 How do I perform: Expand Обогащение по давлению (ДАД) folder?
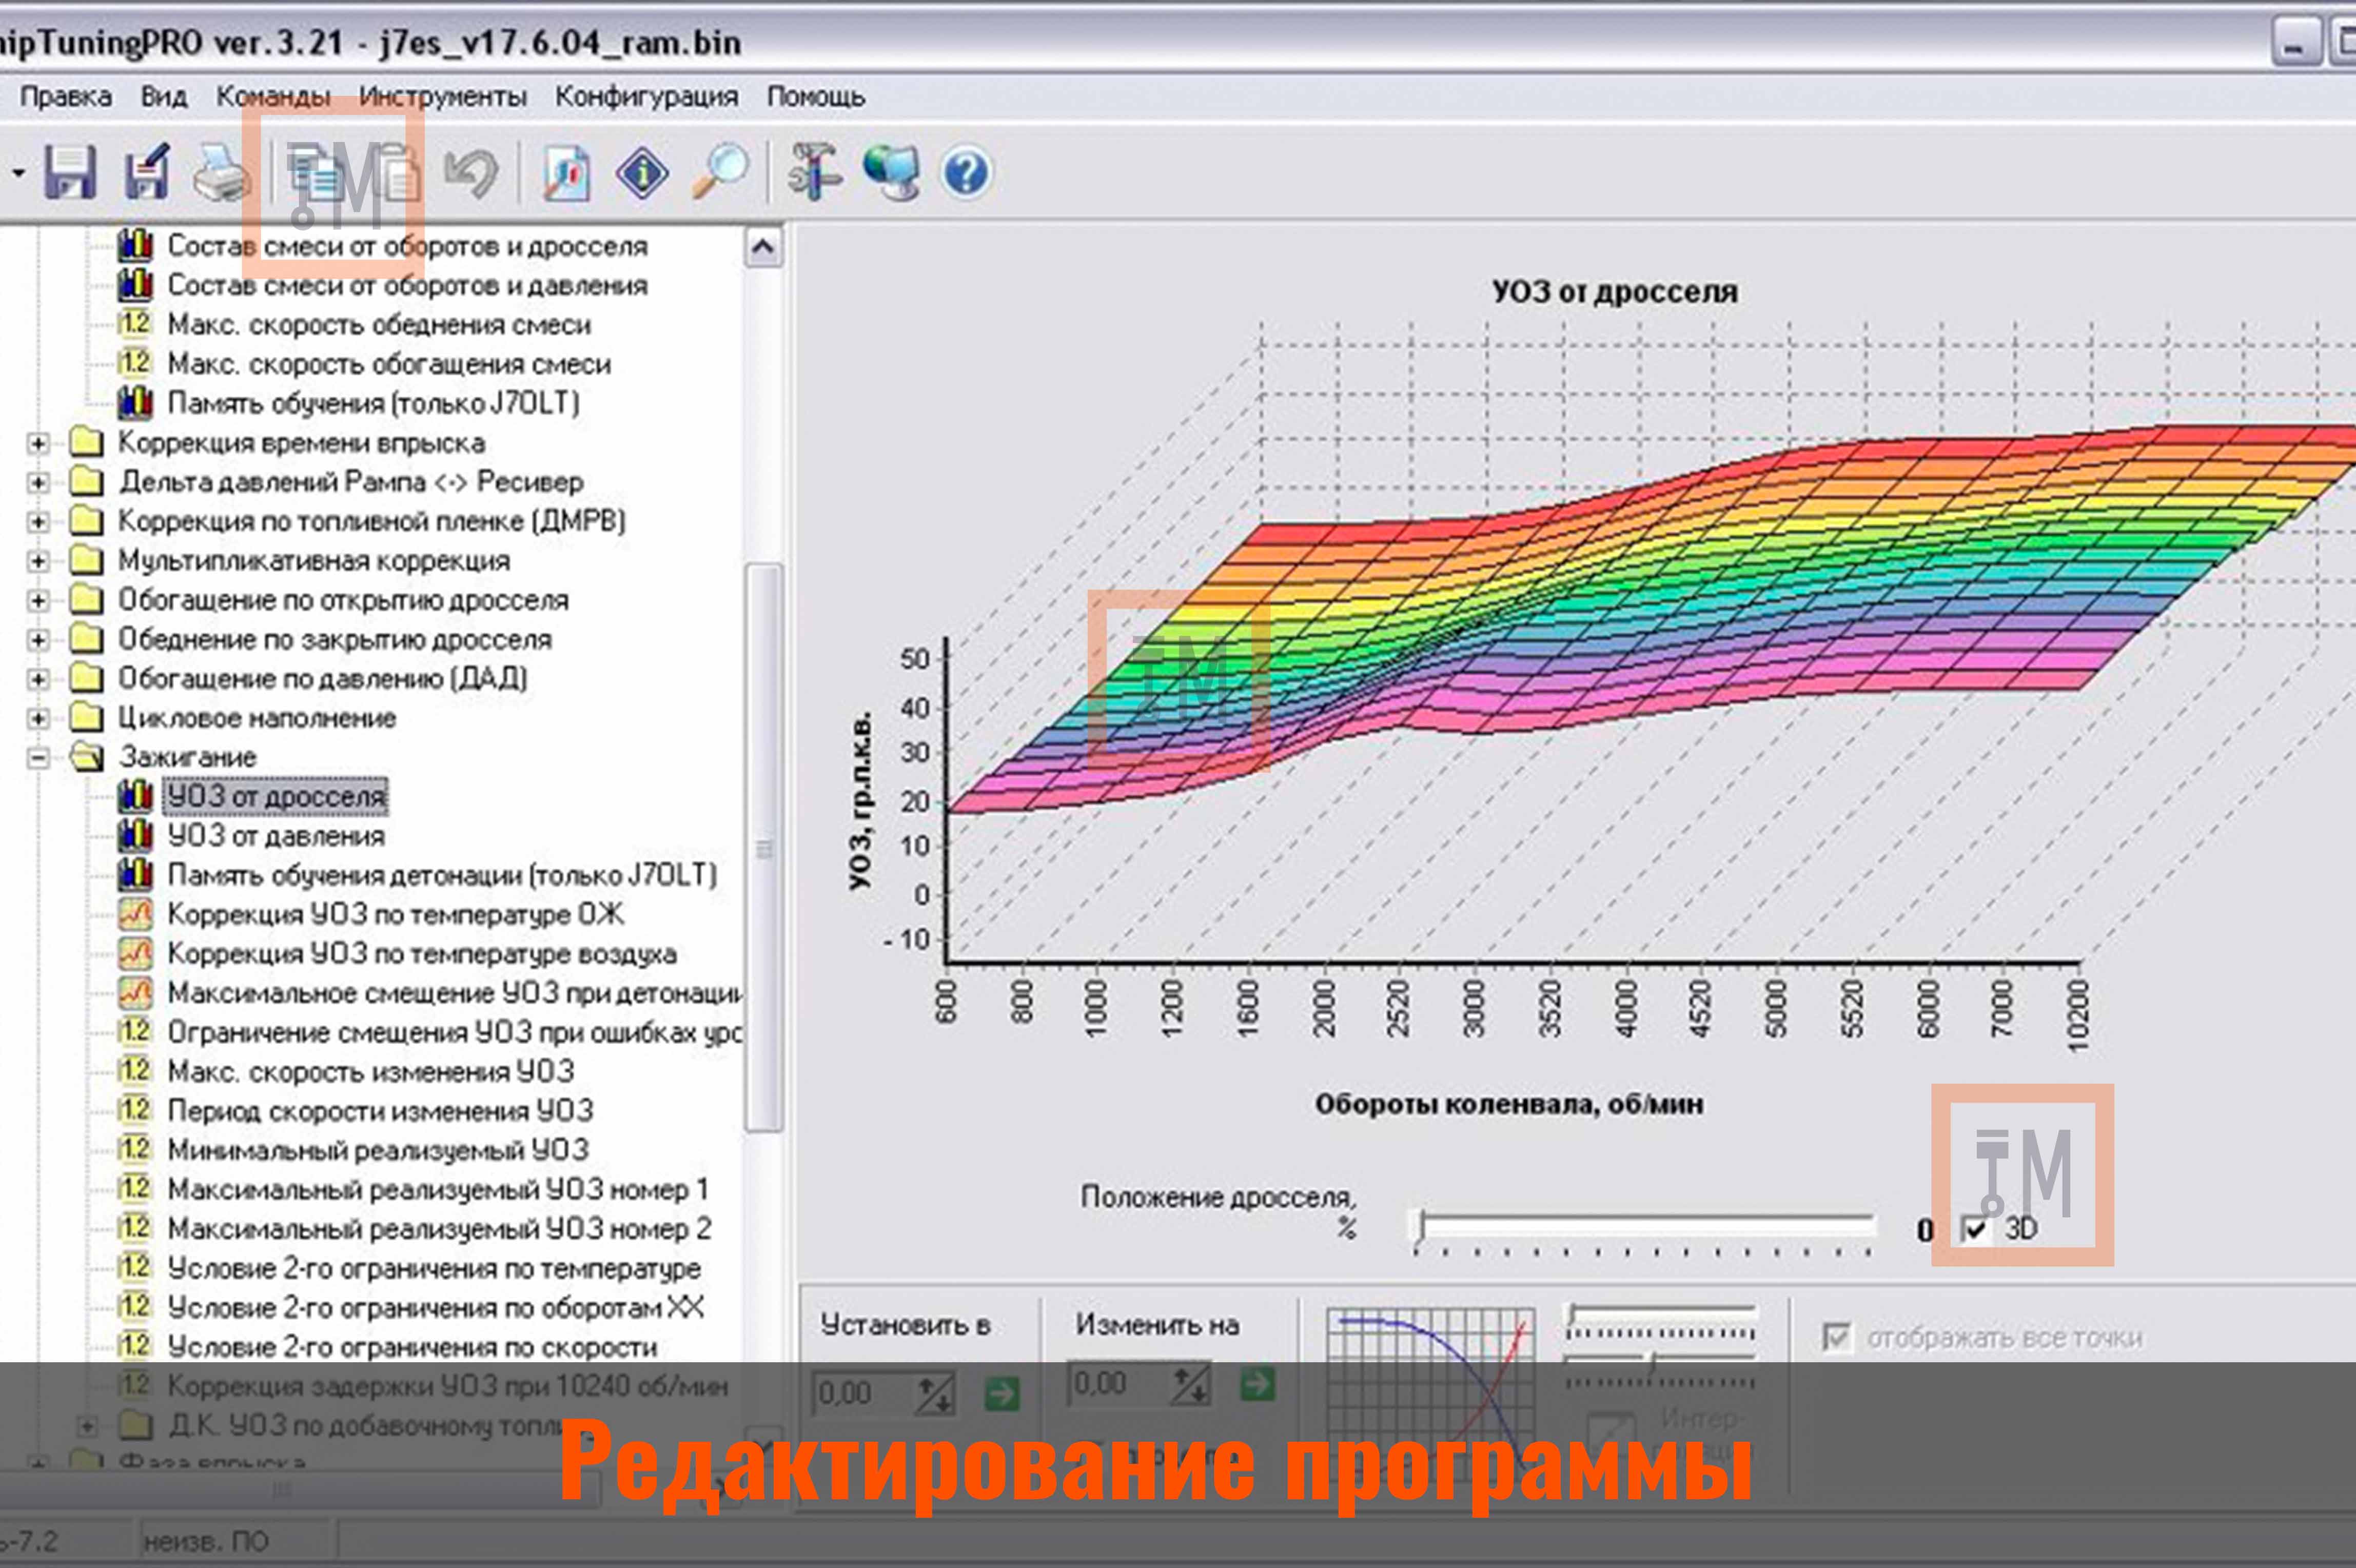click(x=37, y=678)
